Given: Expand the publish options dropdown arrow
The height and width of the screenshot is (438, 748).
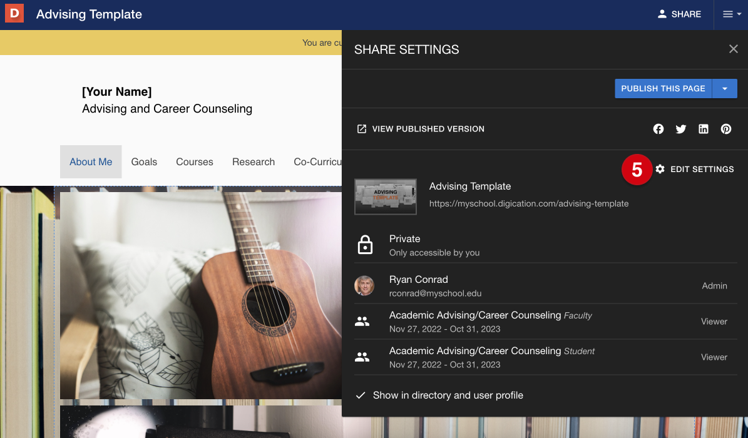Looking at the screenshot, I should point(725,89).
